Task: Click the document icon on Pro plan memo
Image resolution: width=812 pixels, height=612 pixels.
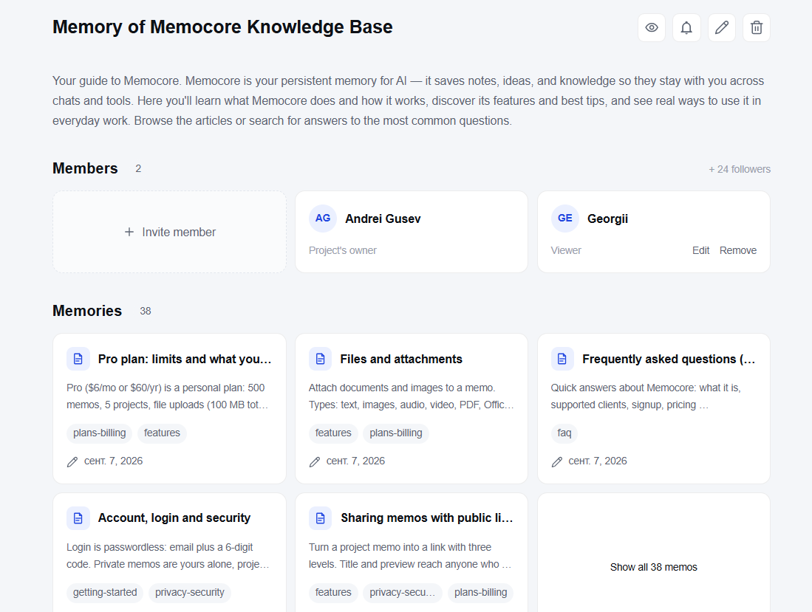Action: point(78,359)
